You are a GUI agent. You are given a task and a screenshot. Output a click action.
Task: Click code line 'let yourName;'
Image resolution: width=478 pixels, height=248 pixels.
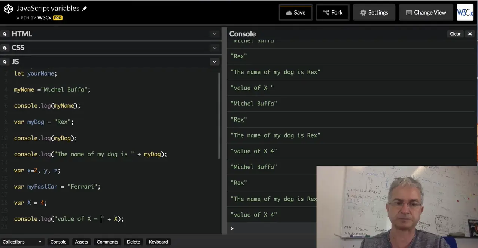click(x=36, y=73)
